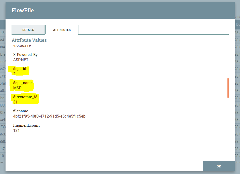Screen dimensions: 240x174
Task: Select the fragment.count value 131
Action: (16, 130)
